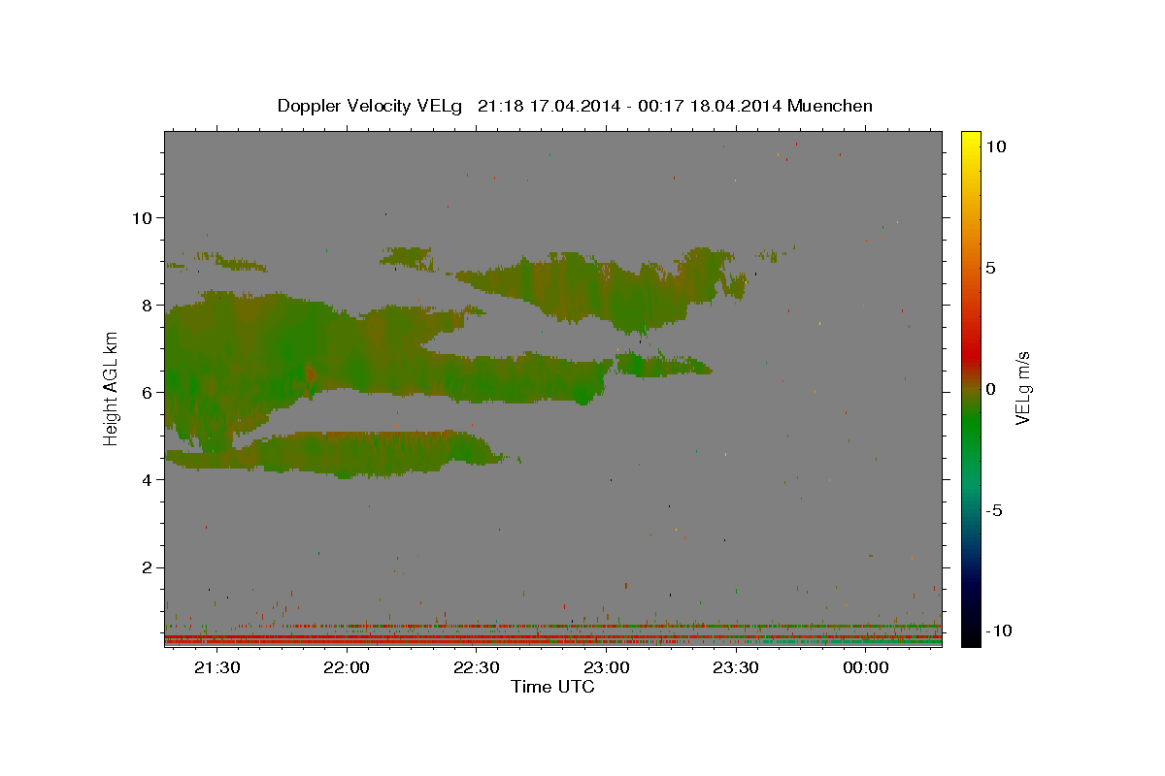
Task: Click the colorbar label '5'
Action: (x=991, y=268)
